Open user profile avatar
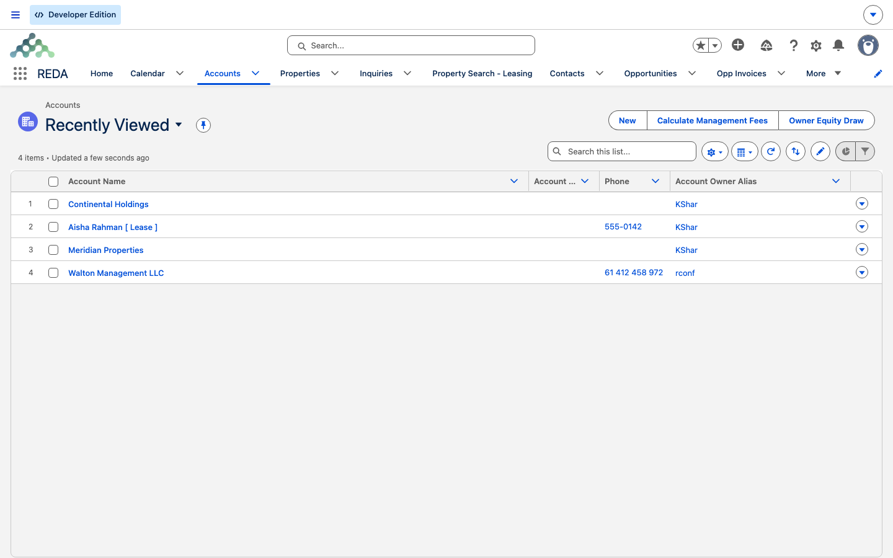The height and width of the screenshot is (558, 893). coord(868,45)
